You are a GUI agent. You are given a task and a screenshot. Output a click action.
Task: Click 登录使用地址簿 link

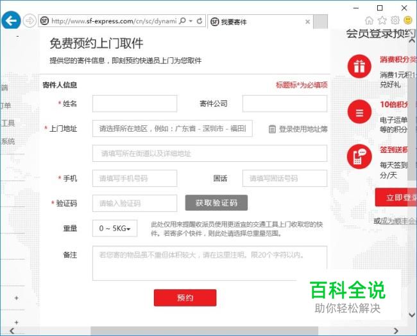(x=303, y=129)
